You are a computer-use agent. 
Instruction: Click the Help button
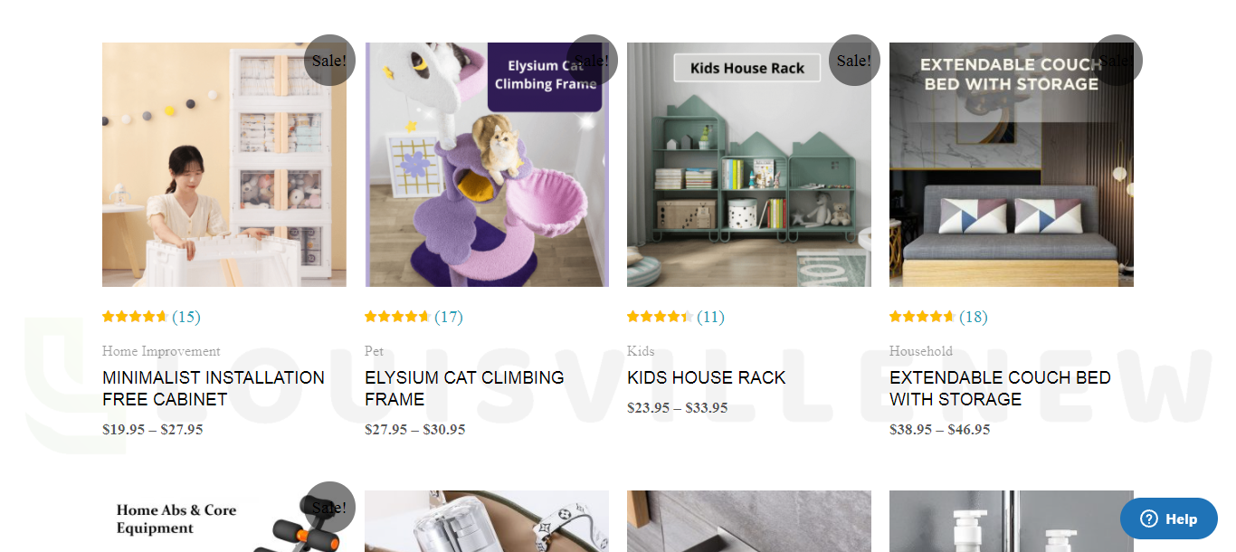click(x=1168, y=519)
